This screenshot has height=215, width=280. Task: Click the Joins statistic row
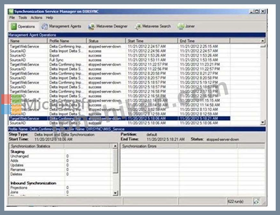tap(60, 192)
